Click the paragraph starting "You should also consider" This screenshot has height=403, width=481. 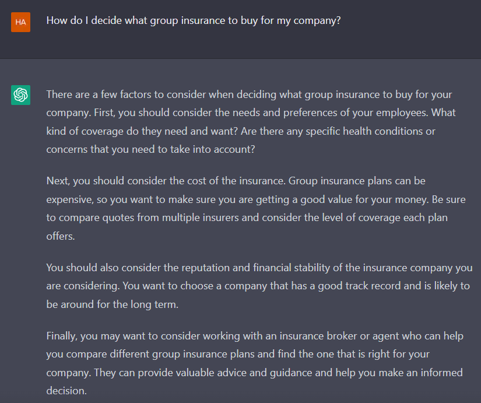[x=259, y=286]
